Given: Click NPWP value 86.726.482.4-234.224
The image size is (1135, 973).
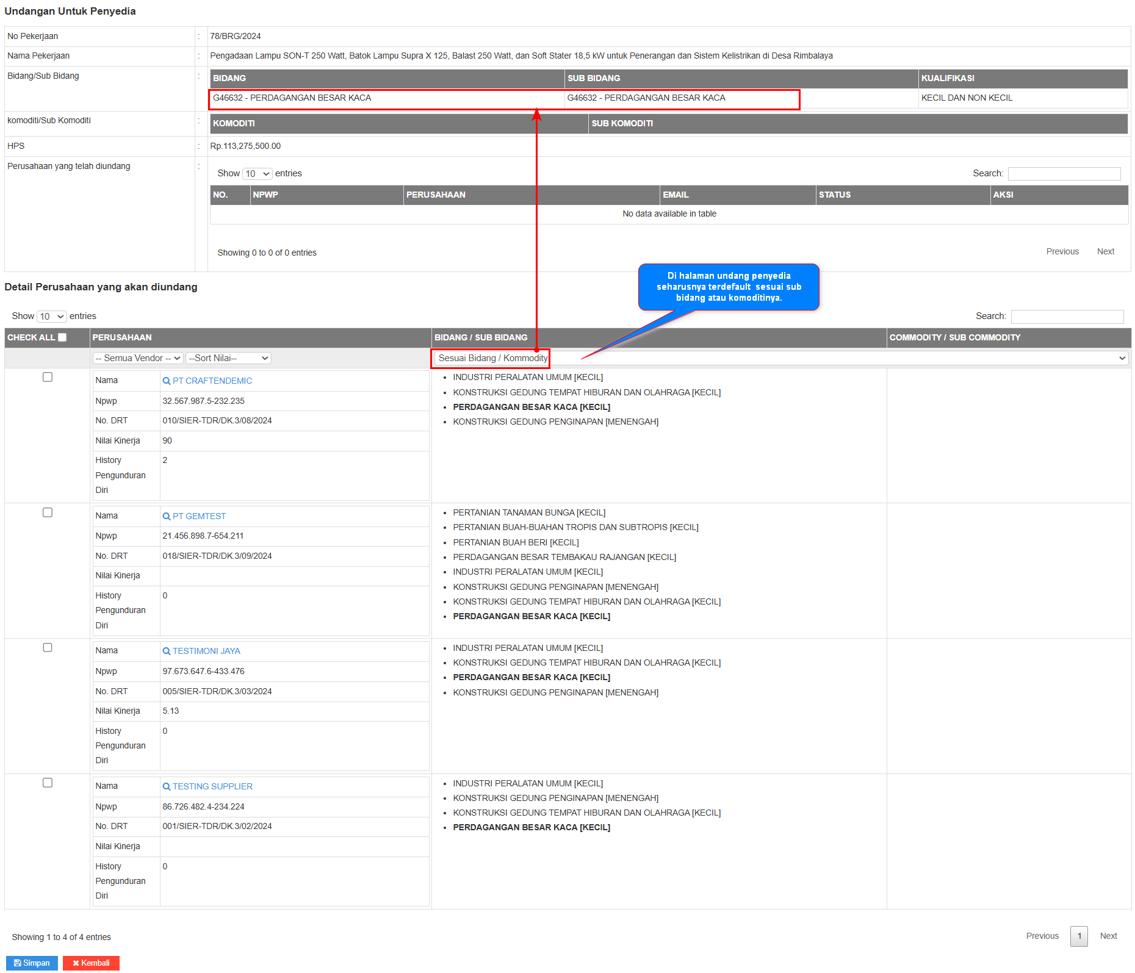Looking at the screenshot, I should coord(203,807).
